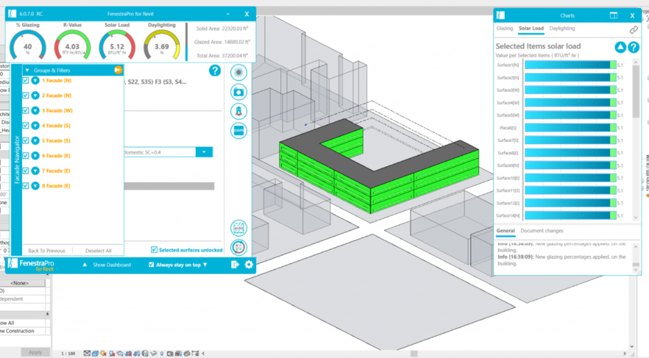The image size is (649, 358).
Task: Click the Charts list vertical scrollbar
Action: 636,139
